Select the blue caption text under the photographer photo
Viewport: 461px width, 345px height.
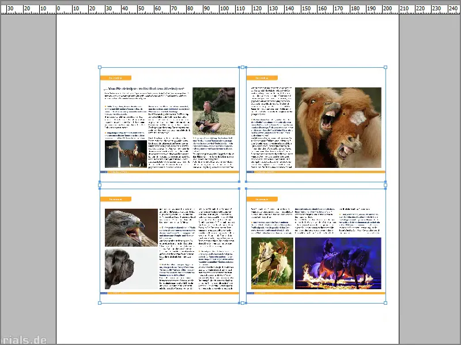(x=213, y=143)
